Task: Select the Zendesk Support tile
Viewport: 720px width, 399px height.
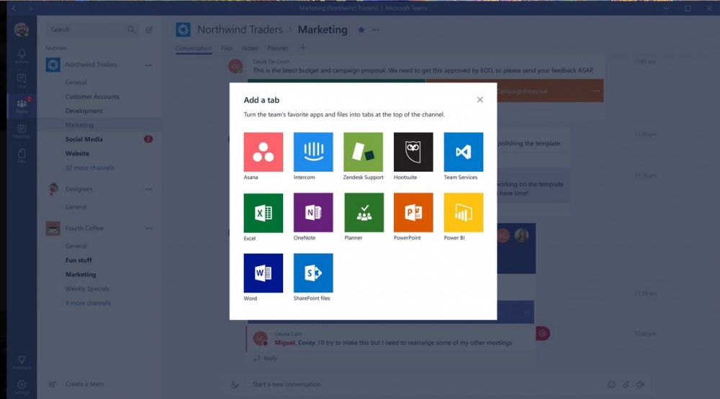Action: point(363,152)
